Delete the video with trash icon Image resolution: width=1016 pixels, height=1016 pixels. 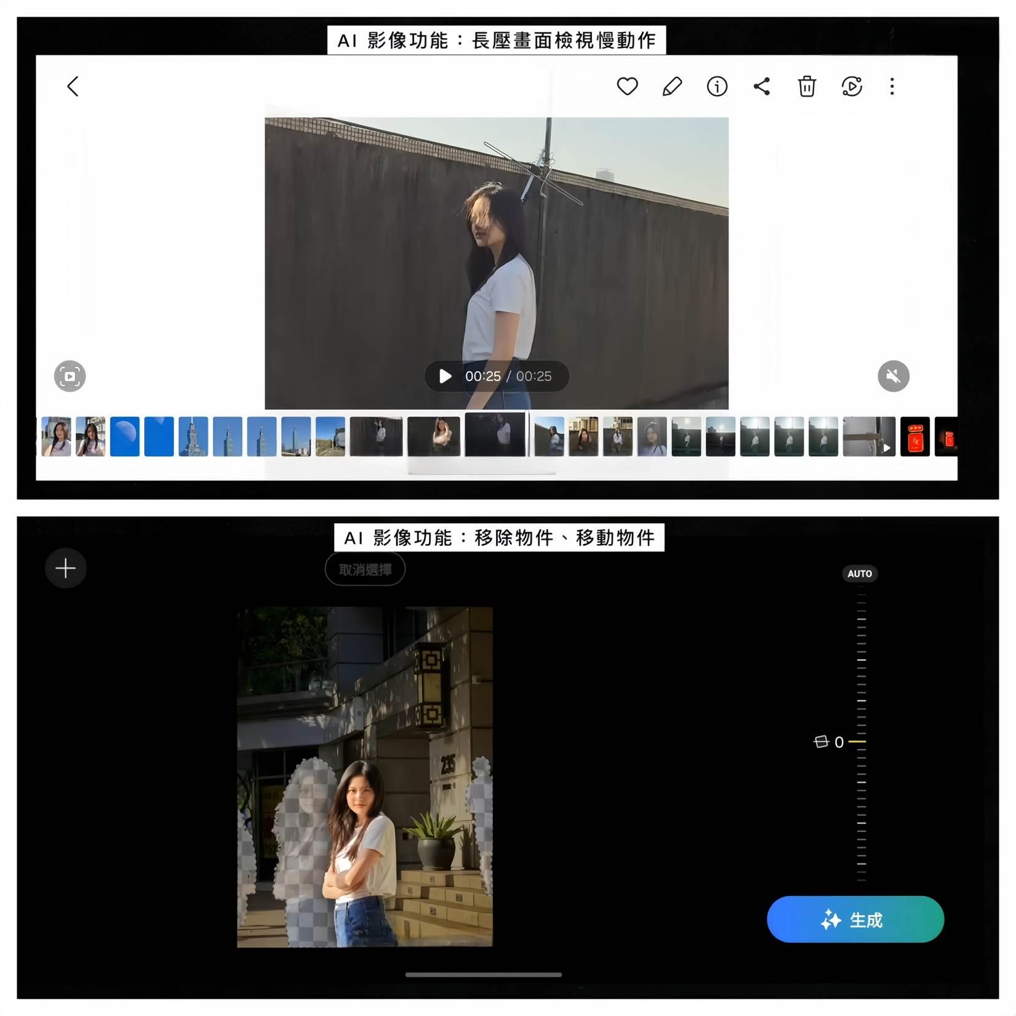(x=807, y=86)
